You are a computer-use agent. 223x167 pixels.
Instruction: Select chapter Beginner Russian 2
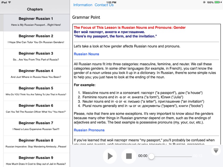[x=36, y=40]
